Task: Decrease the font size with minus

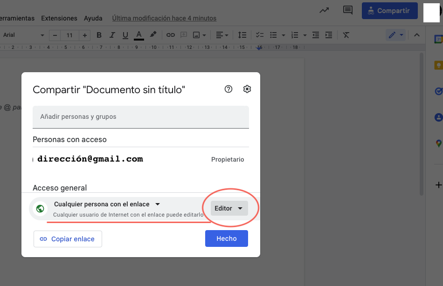Action: click(55, 35)
